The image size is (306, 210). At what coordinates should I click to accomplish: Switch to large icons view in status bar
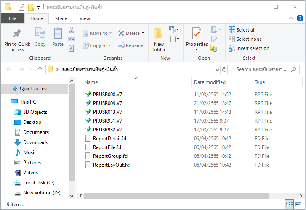pos(299,205)
